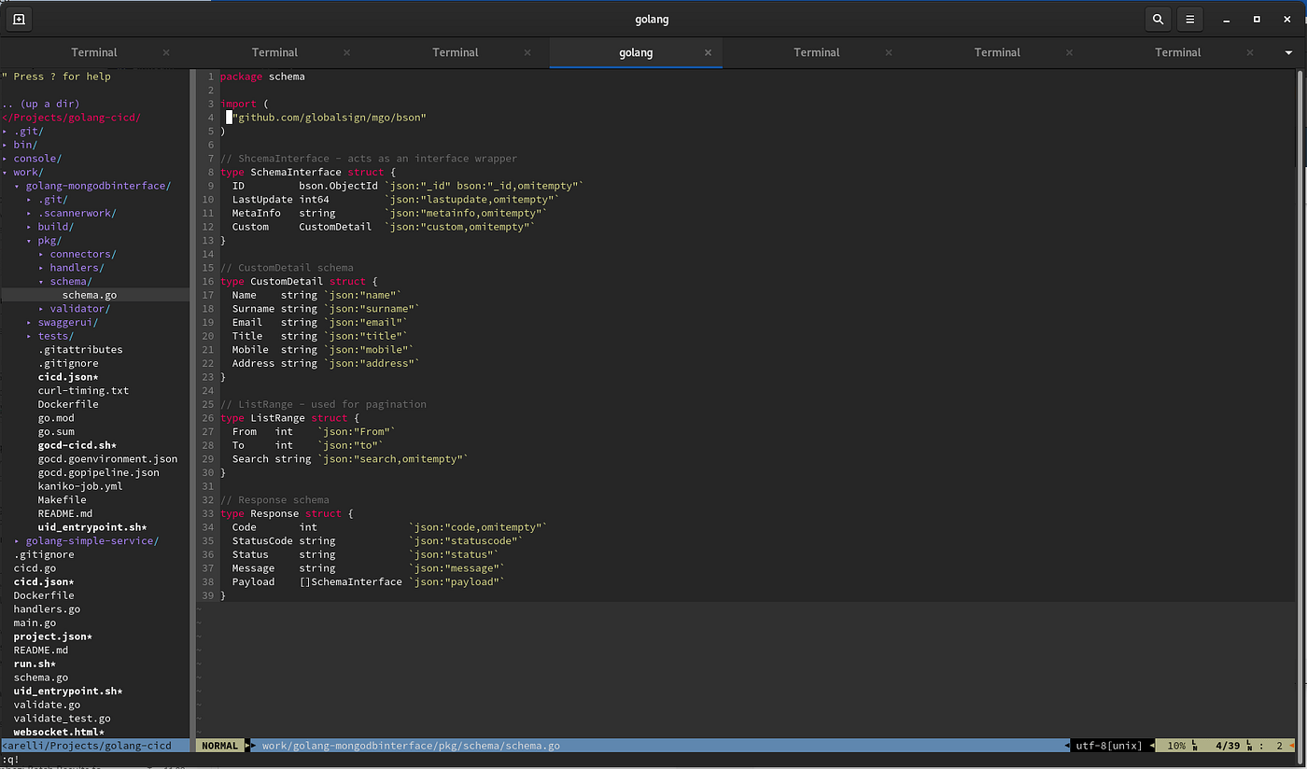Switch to the golang tab
1307x769 pixels.
tap(636, 52)
